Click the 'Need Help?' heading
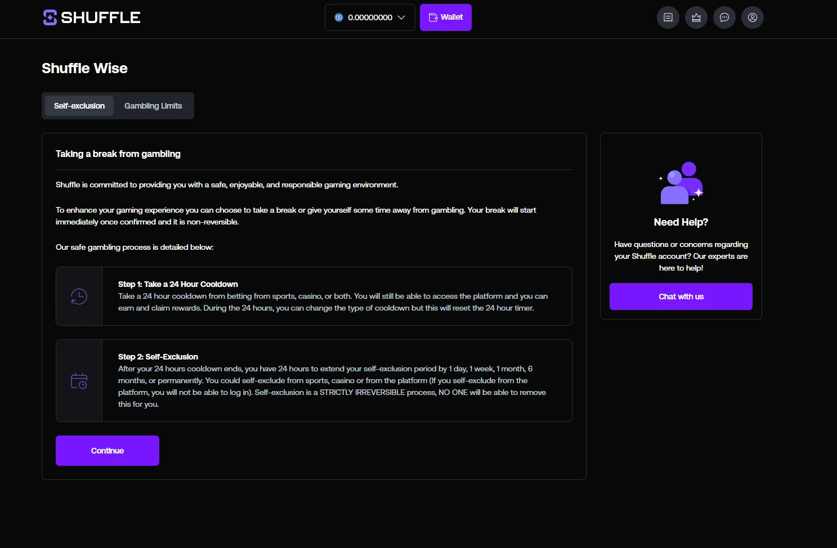This screenshot has height=548, width=837. [x=681, y=222]
